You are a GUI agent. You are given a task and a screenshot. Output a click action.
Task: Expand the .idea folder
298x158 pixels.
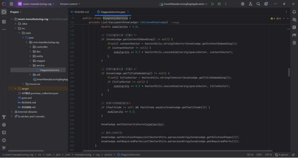[x=15, y=24]
